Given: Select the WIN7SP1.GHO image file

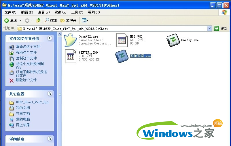Looking at the screenshot, I should [71, 56].
